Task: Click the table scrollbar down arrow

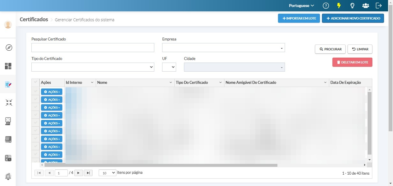Action: pos(369,160)
